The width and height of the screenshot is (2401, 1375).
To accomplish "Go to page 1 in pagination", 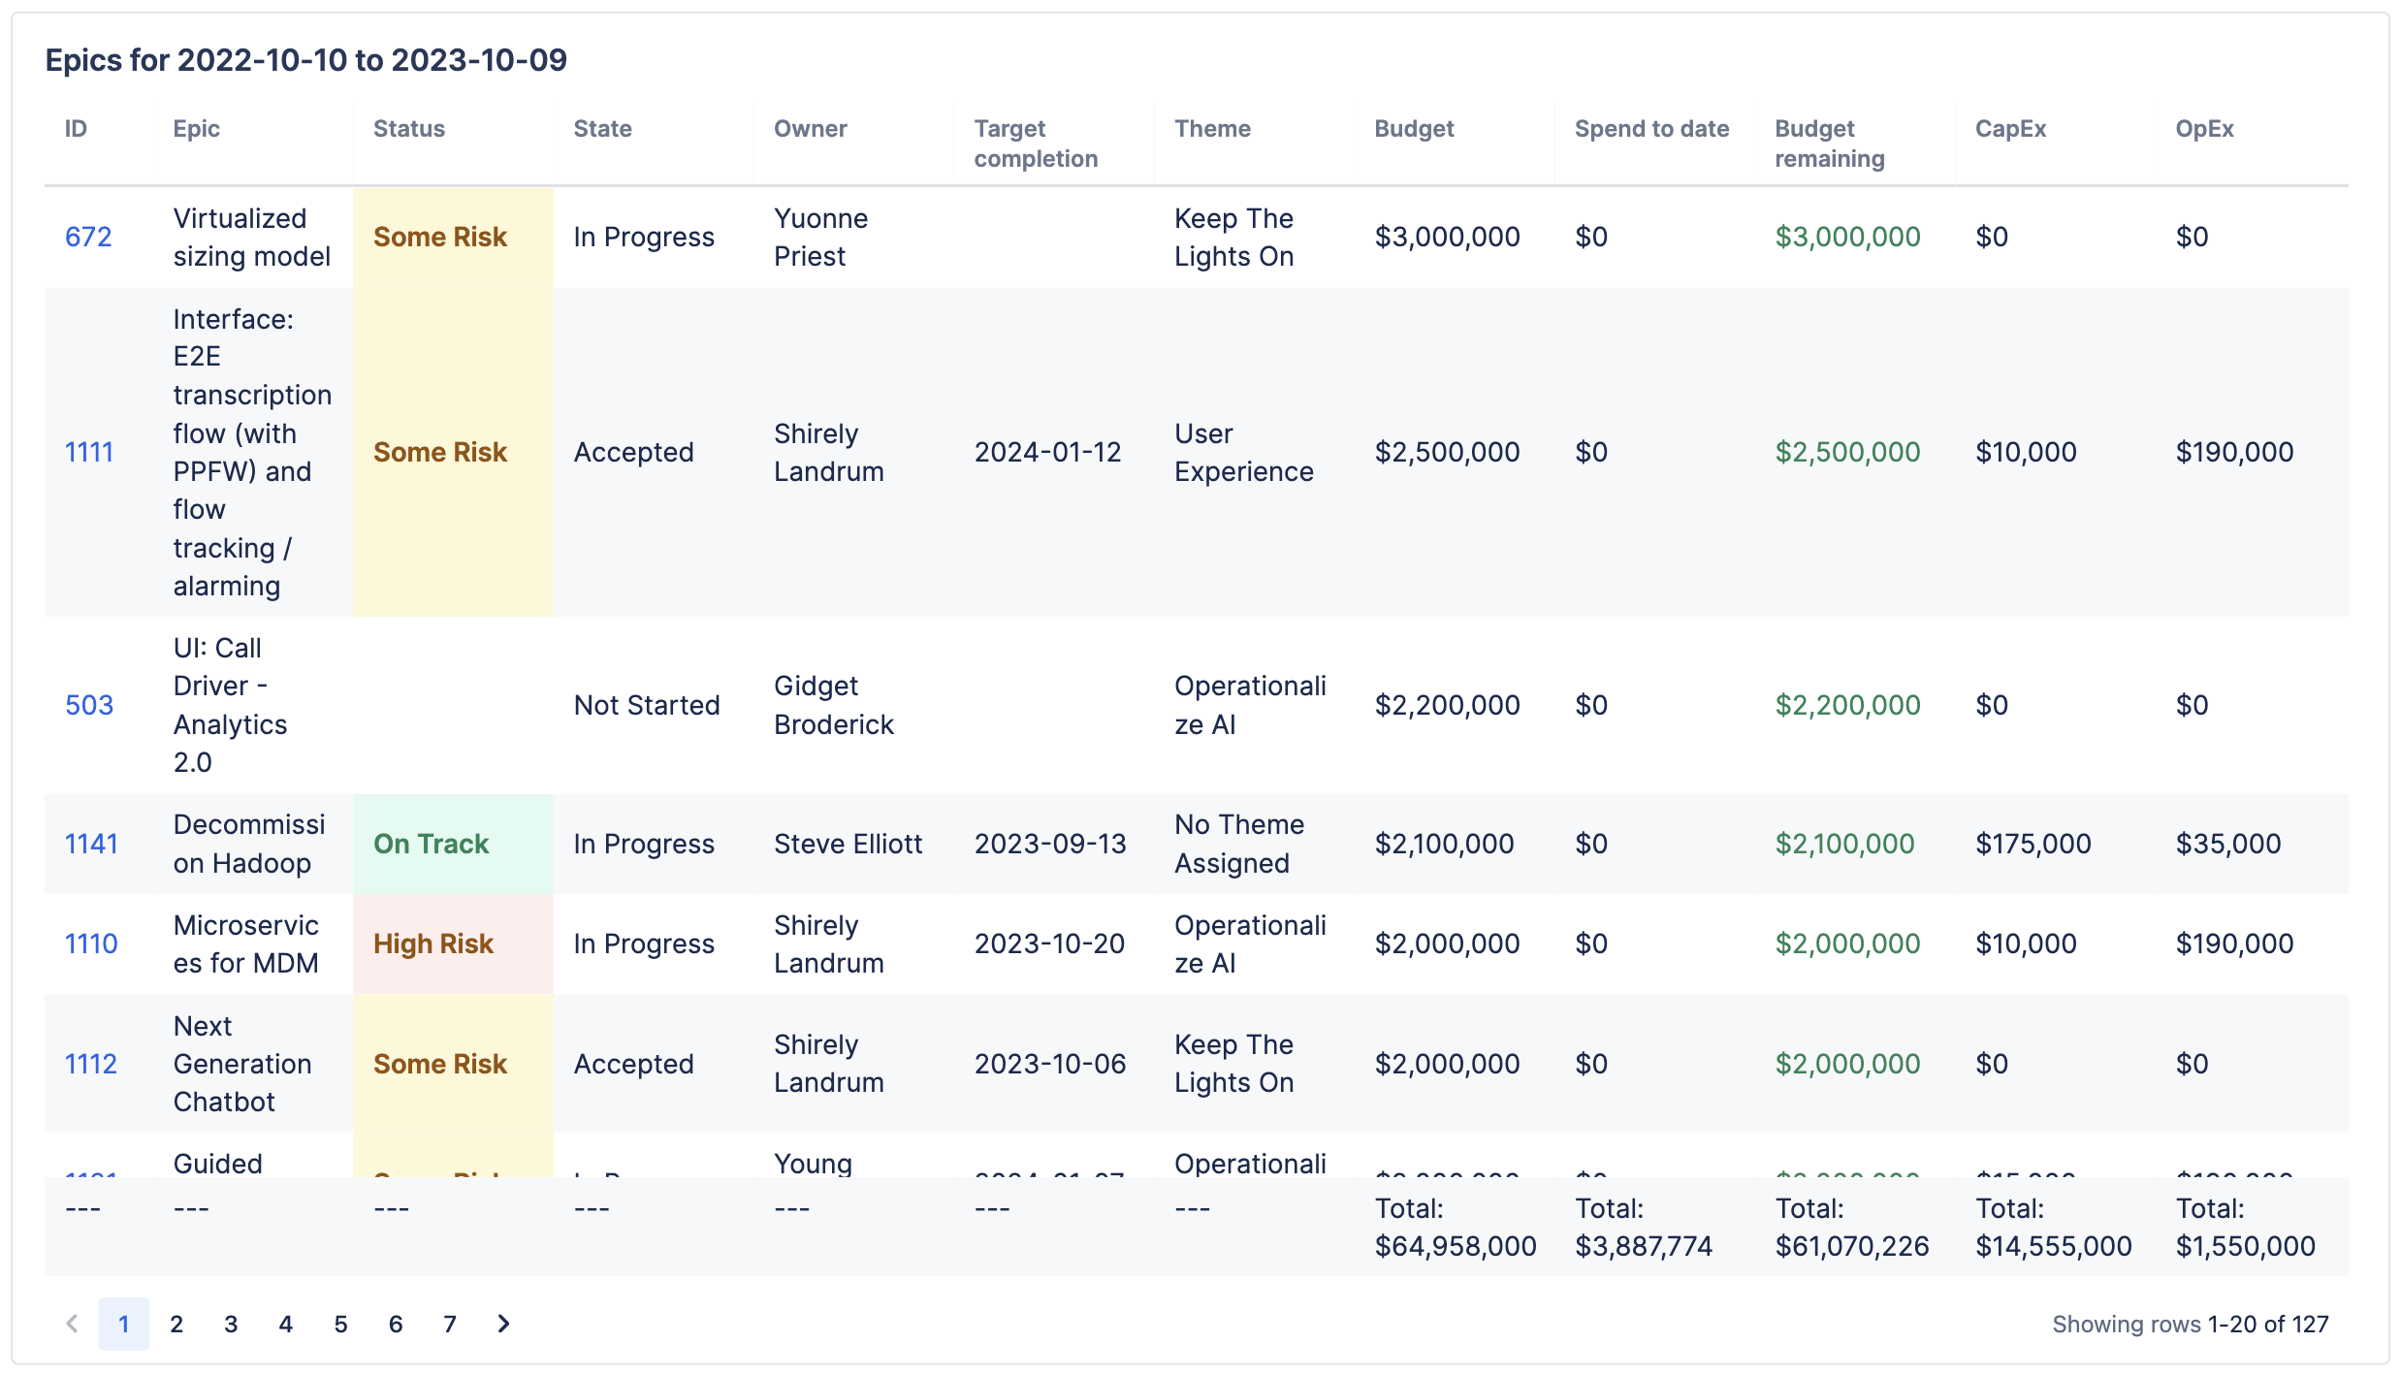I will [123, 1324].
